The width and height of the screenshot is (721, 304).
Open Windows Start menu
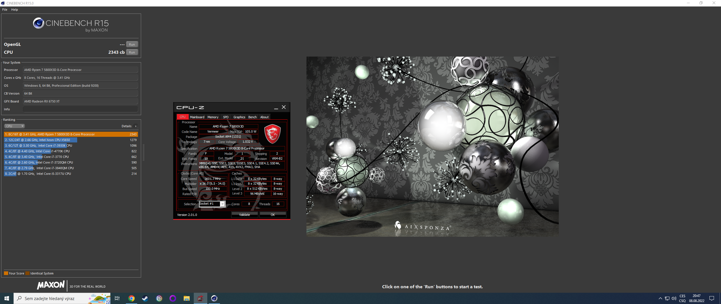coord(7,298)
